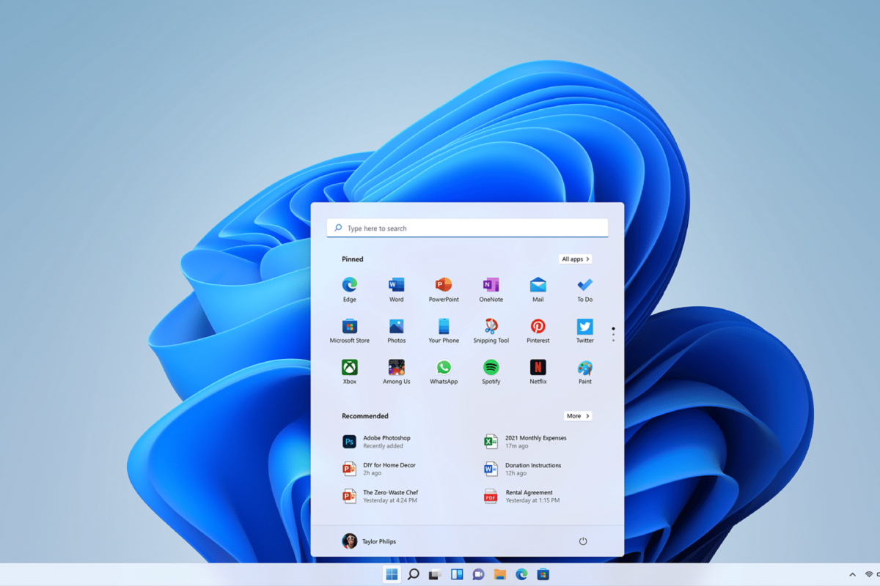Launch the Photos app
Screen dimensions: 880x586
tap(397, 330)
